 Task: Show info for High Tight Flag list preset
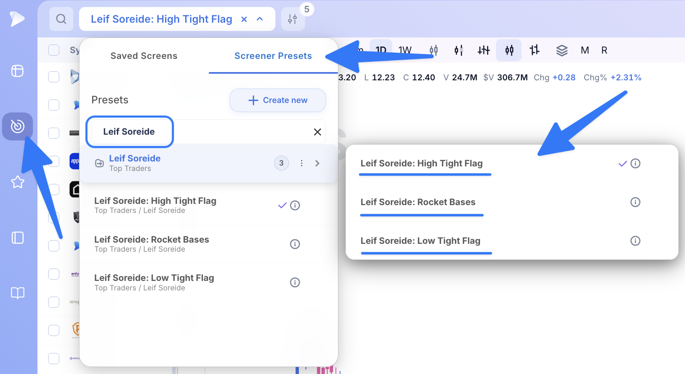click(295, 205)
